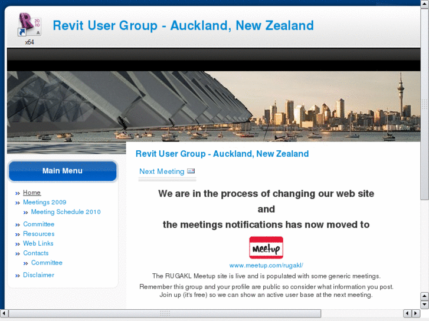The height and width of the screenshot is (321, 429).
Task: Click the horizontal scrollbar thumb
Action: click(165, 313)
